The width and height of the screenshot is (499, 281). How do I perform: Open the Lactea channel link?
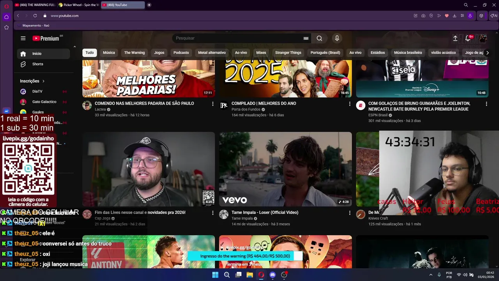coord(100,110)
